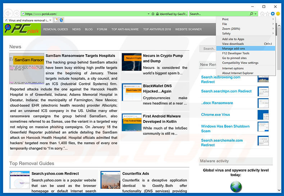Image resolution: width=284 pixels, height=196 pixels.
Task: Click First Android Malware thumbnail
Action: tap(132, 122)
